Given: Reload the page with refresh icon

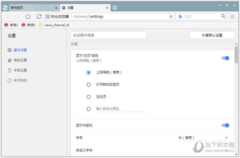Looking at the screenshot, I should (x=39, y=17).
